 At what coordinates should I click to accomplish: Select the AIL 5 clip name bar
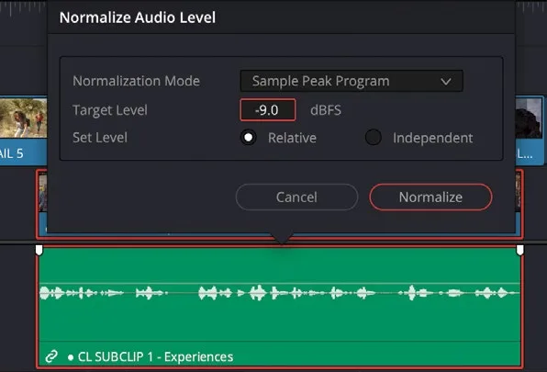click(x=23, y=153)
